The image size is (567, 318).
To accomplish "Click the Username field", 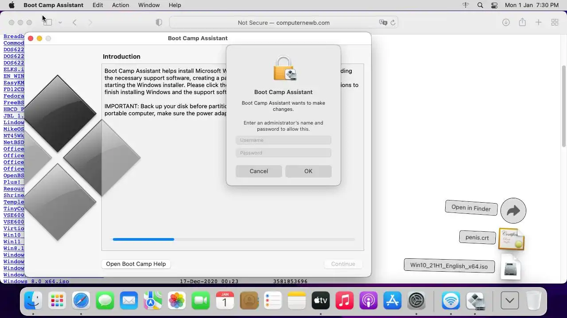I will coord(283,140).
